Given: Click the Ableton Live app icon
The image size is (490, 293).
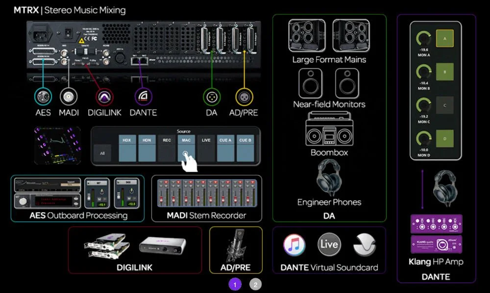Looking at the screenshot, I should 329,244.
